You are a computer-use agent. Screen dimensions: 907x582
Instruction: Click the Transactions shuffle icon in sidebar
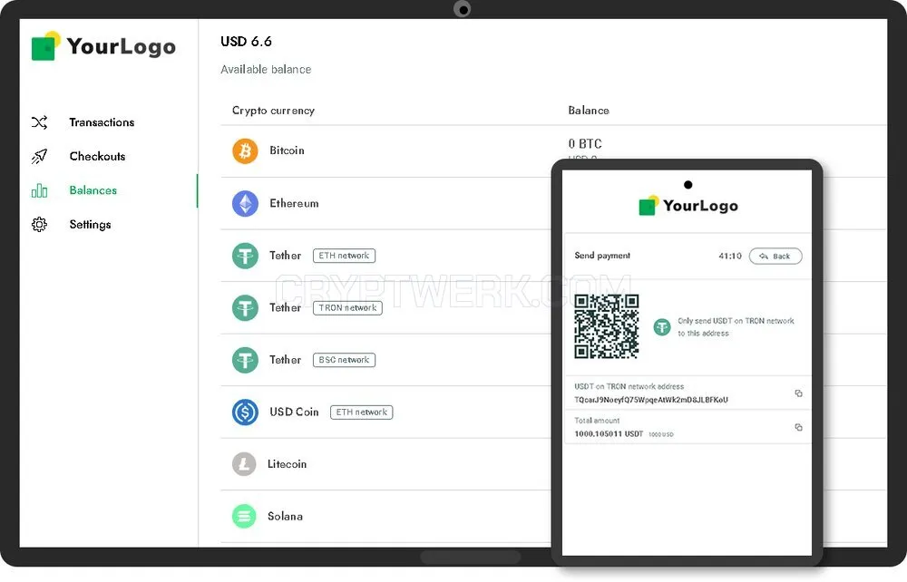click(x=39, y=122)
